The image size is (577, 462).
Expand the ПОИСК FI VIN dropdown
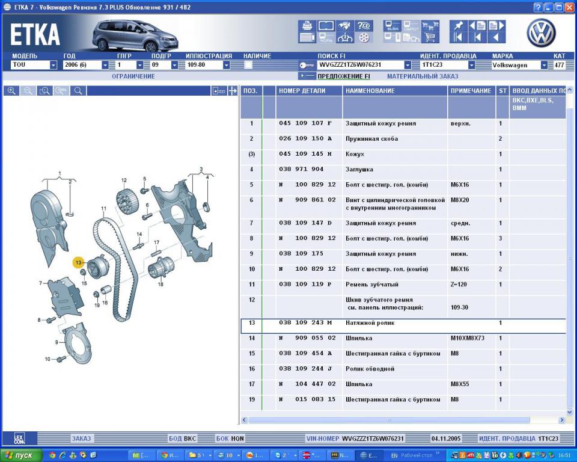408,65
